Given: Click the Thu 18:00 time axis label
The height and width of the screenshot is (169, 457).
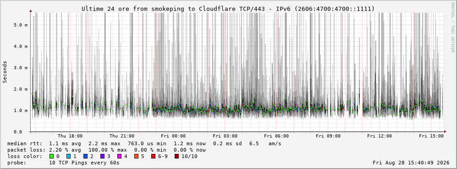Looking at the screenshot, I should point(70,136).
